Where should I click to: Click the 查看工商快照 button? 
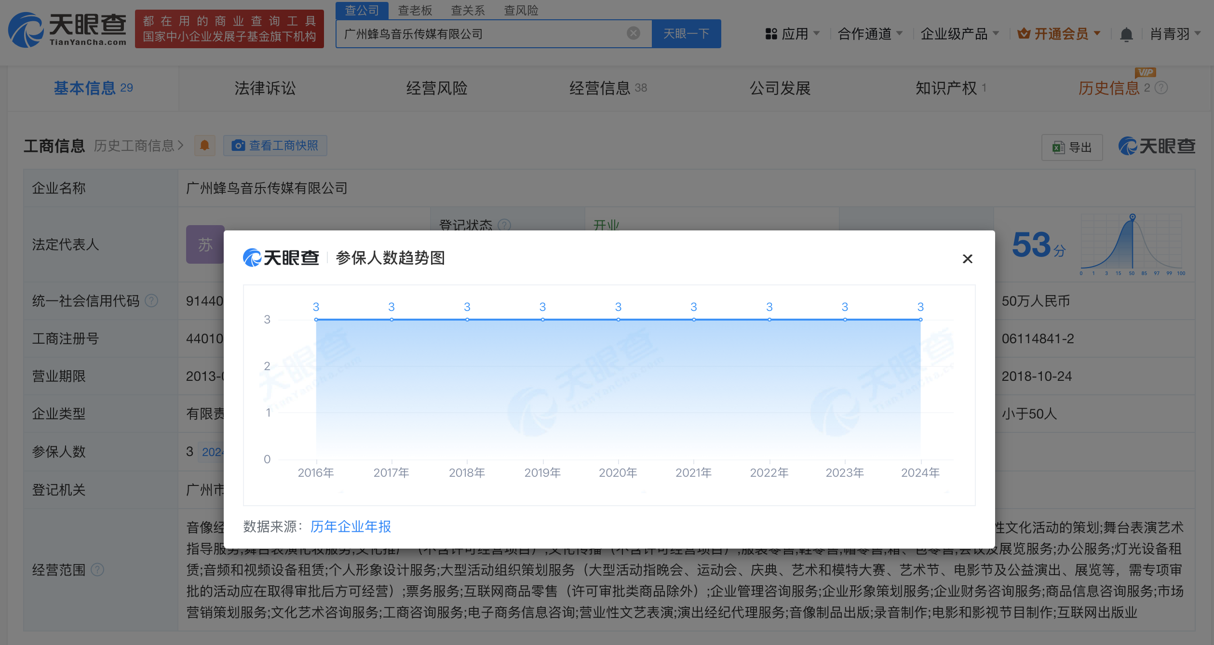(x=275, y=146)
